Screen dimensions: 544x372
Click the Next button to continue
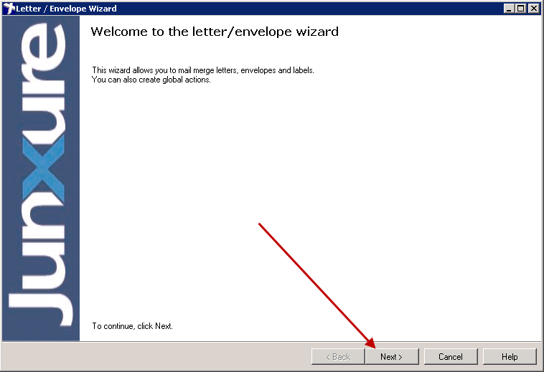(x=392, y=356)
